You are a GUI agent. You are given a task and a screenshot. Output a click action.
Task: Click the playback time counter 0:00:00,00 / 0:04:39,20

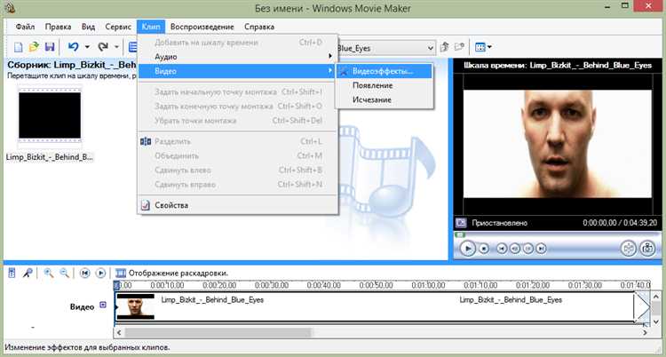(619, 223)
